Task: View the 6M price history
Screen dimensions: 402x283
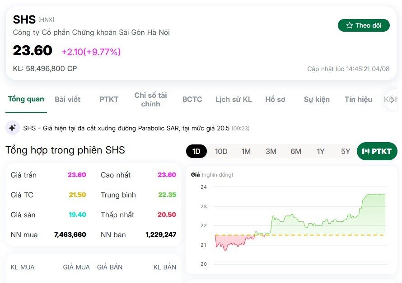Action: [295, 151]
